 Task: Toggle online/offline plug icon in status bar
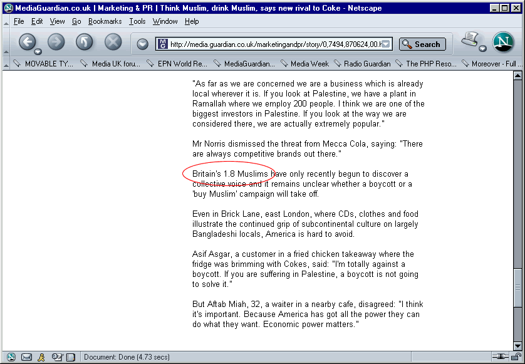[x=500, y=356]
